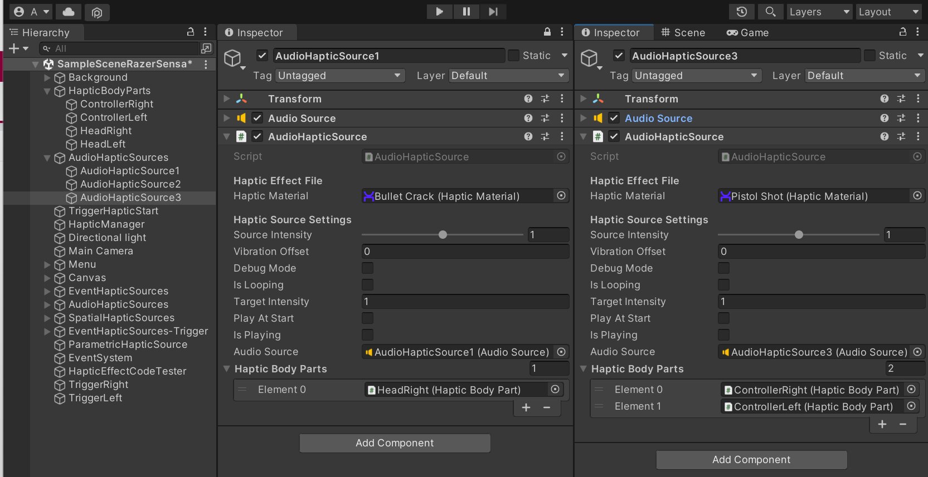
Task: Open Audio Source help in AudioHapticSource1 Inspector
Action: click(528, 118)
